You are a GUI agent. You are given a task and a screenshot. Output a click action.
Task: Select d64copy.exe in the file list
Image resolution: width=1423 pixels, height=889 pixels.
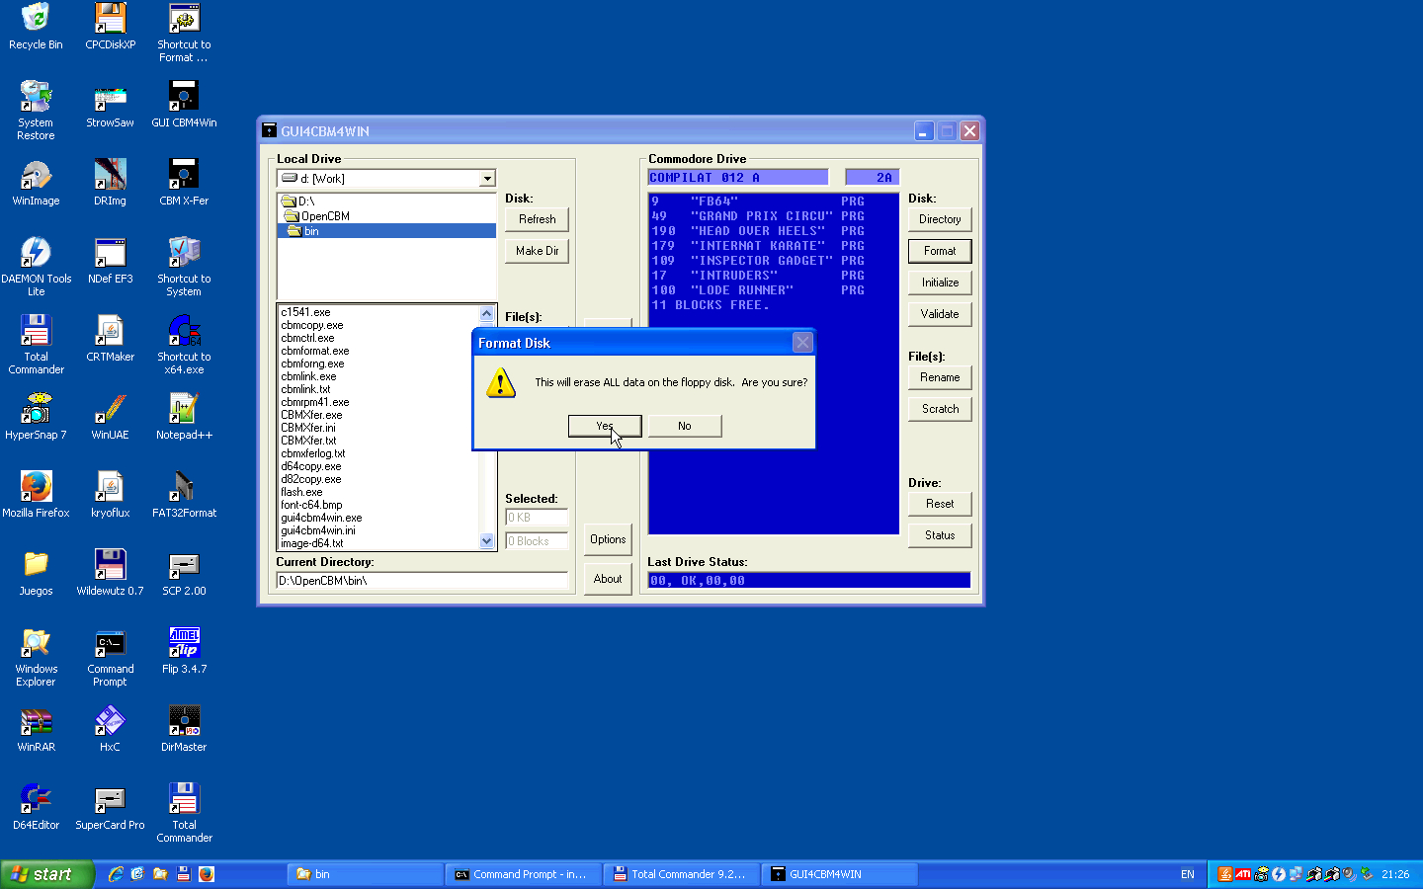coord(311,466)
